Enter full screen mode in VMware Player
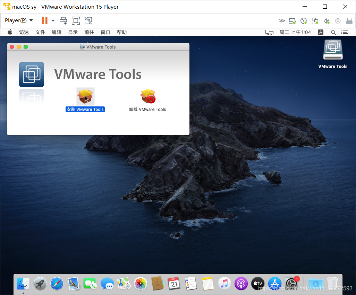The image size is (356, 295). (x=76, y=20)
